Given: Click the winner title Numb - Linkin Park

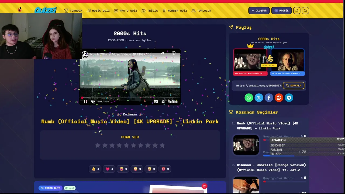Looking at the screenshot, I should point(130,122).
